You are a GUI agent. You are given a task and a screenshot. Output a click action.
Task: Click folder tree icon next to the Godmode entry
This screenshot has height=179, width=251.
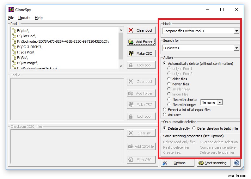tap(14, 41)
